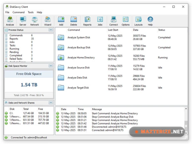Click the Disks and Network Shares panel icon
Screen dimensions: 192x144
pyautogui.click(x=6, y=103)
